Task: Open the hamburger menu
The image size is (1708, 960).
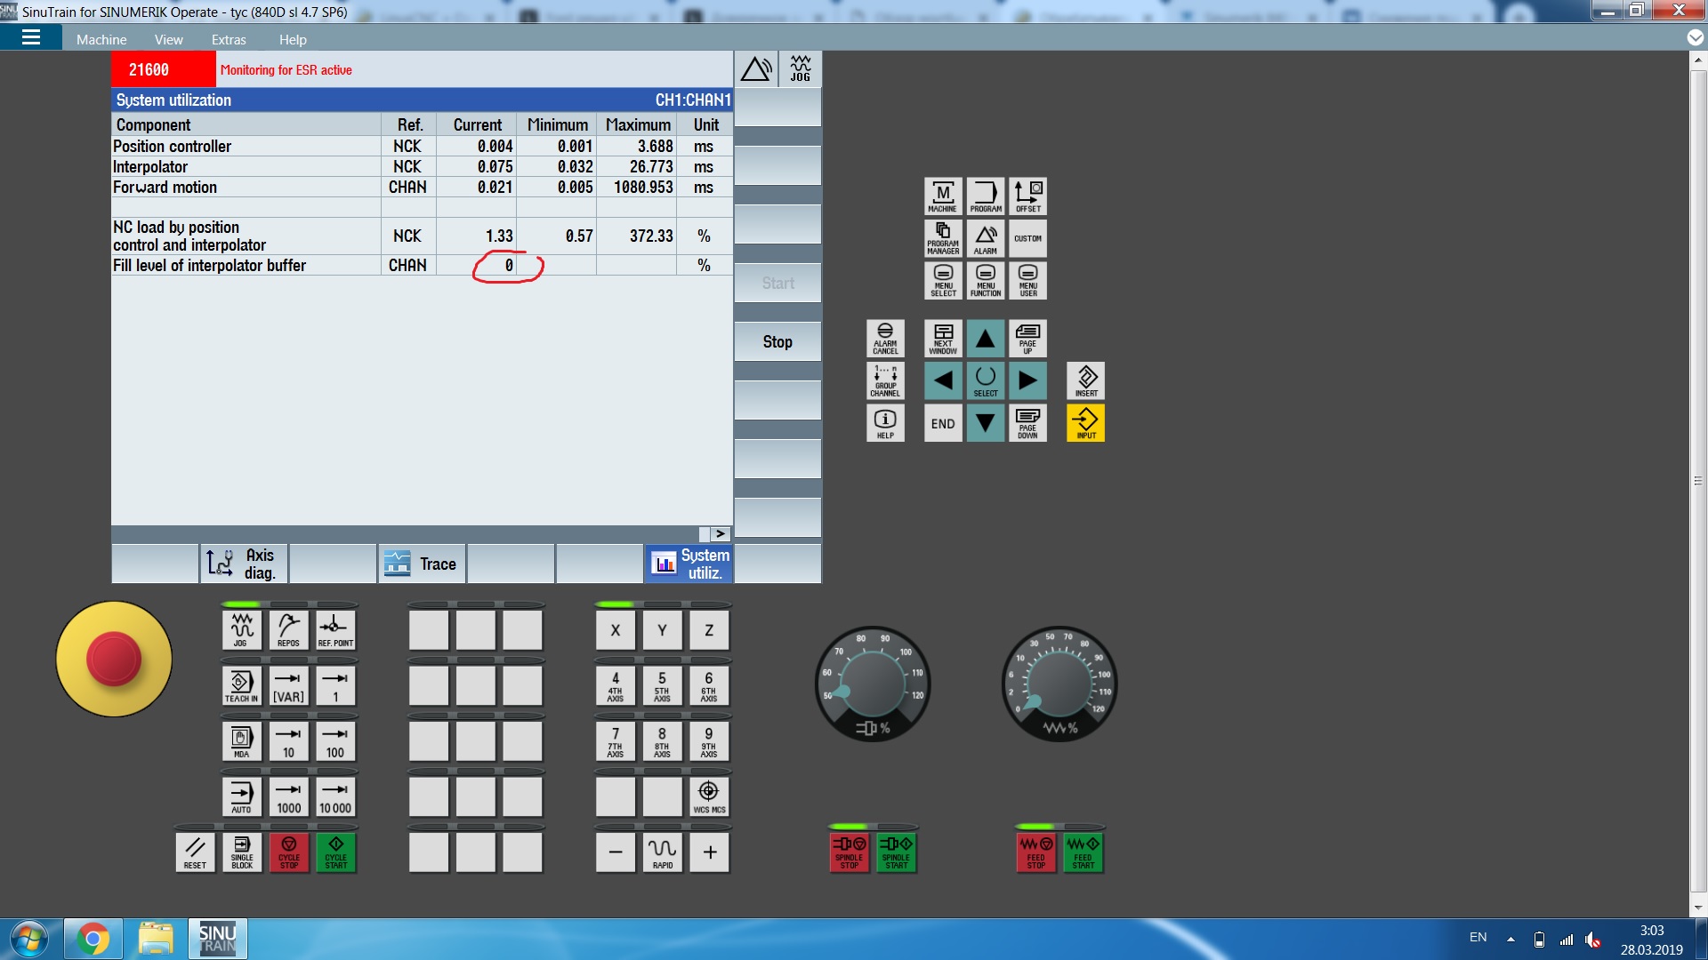Action: pyautogui.click(x=31, y=37)
